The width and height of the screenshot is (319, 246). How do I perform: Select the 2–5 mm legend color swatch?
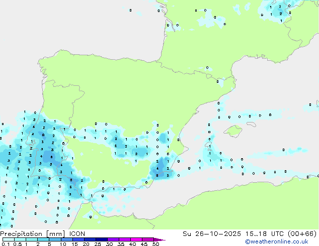43,239
